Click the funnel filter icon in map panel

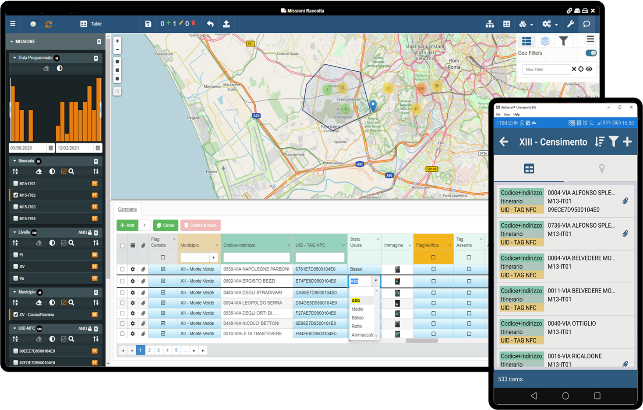[563, 41]
